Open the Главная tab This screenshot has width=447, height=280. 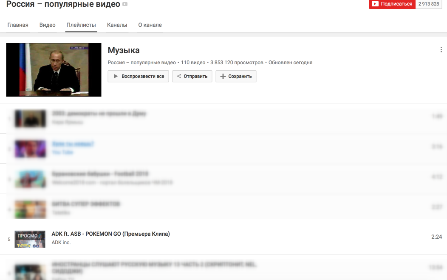point(18,25)
